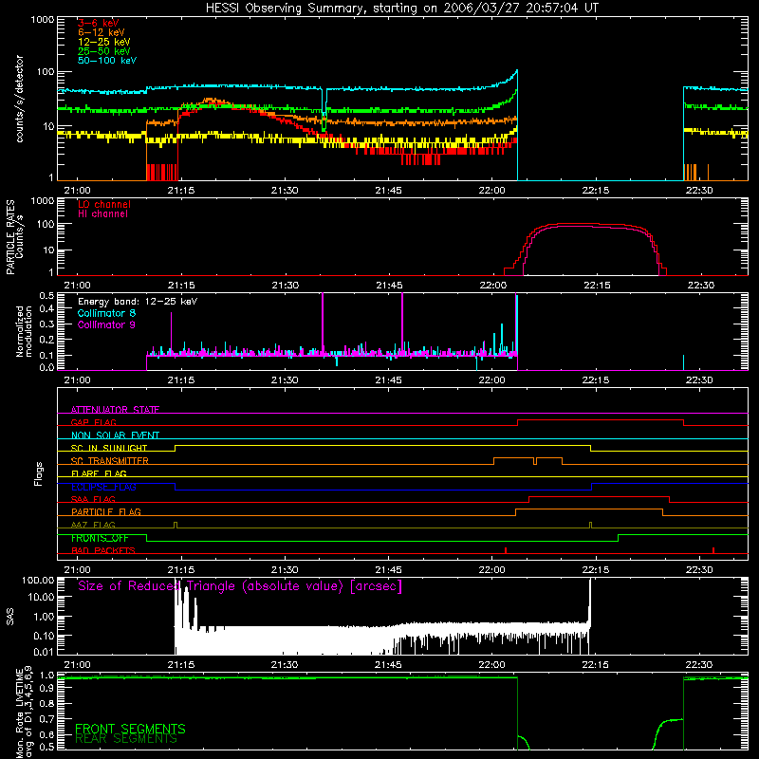Select the 12-25 keV legend label in the counts plot

click(104, 42)
